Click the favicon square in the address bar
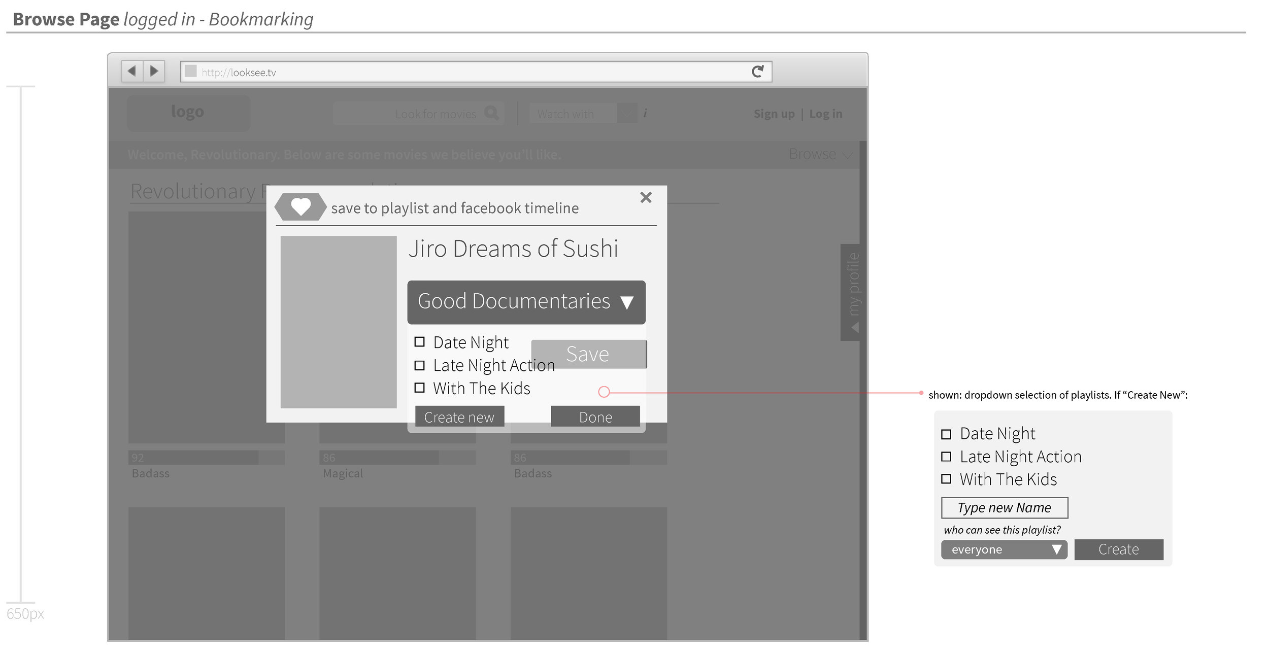The height and width of the screenshot is (658, 1269). pos(190,71)
